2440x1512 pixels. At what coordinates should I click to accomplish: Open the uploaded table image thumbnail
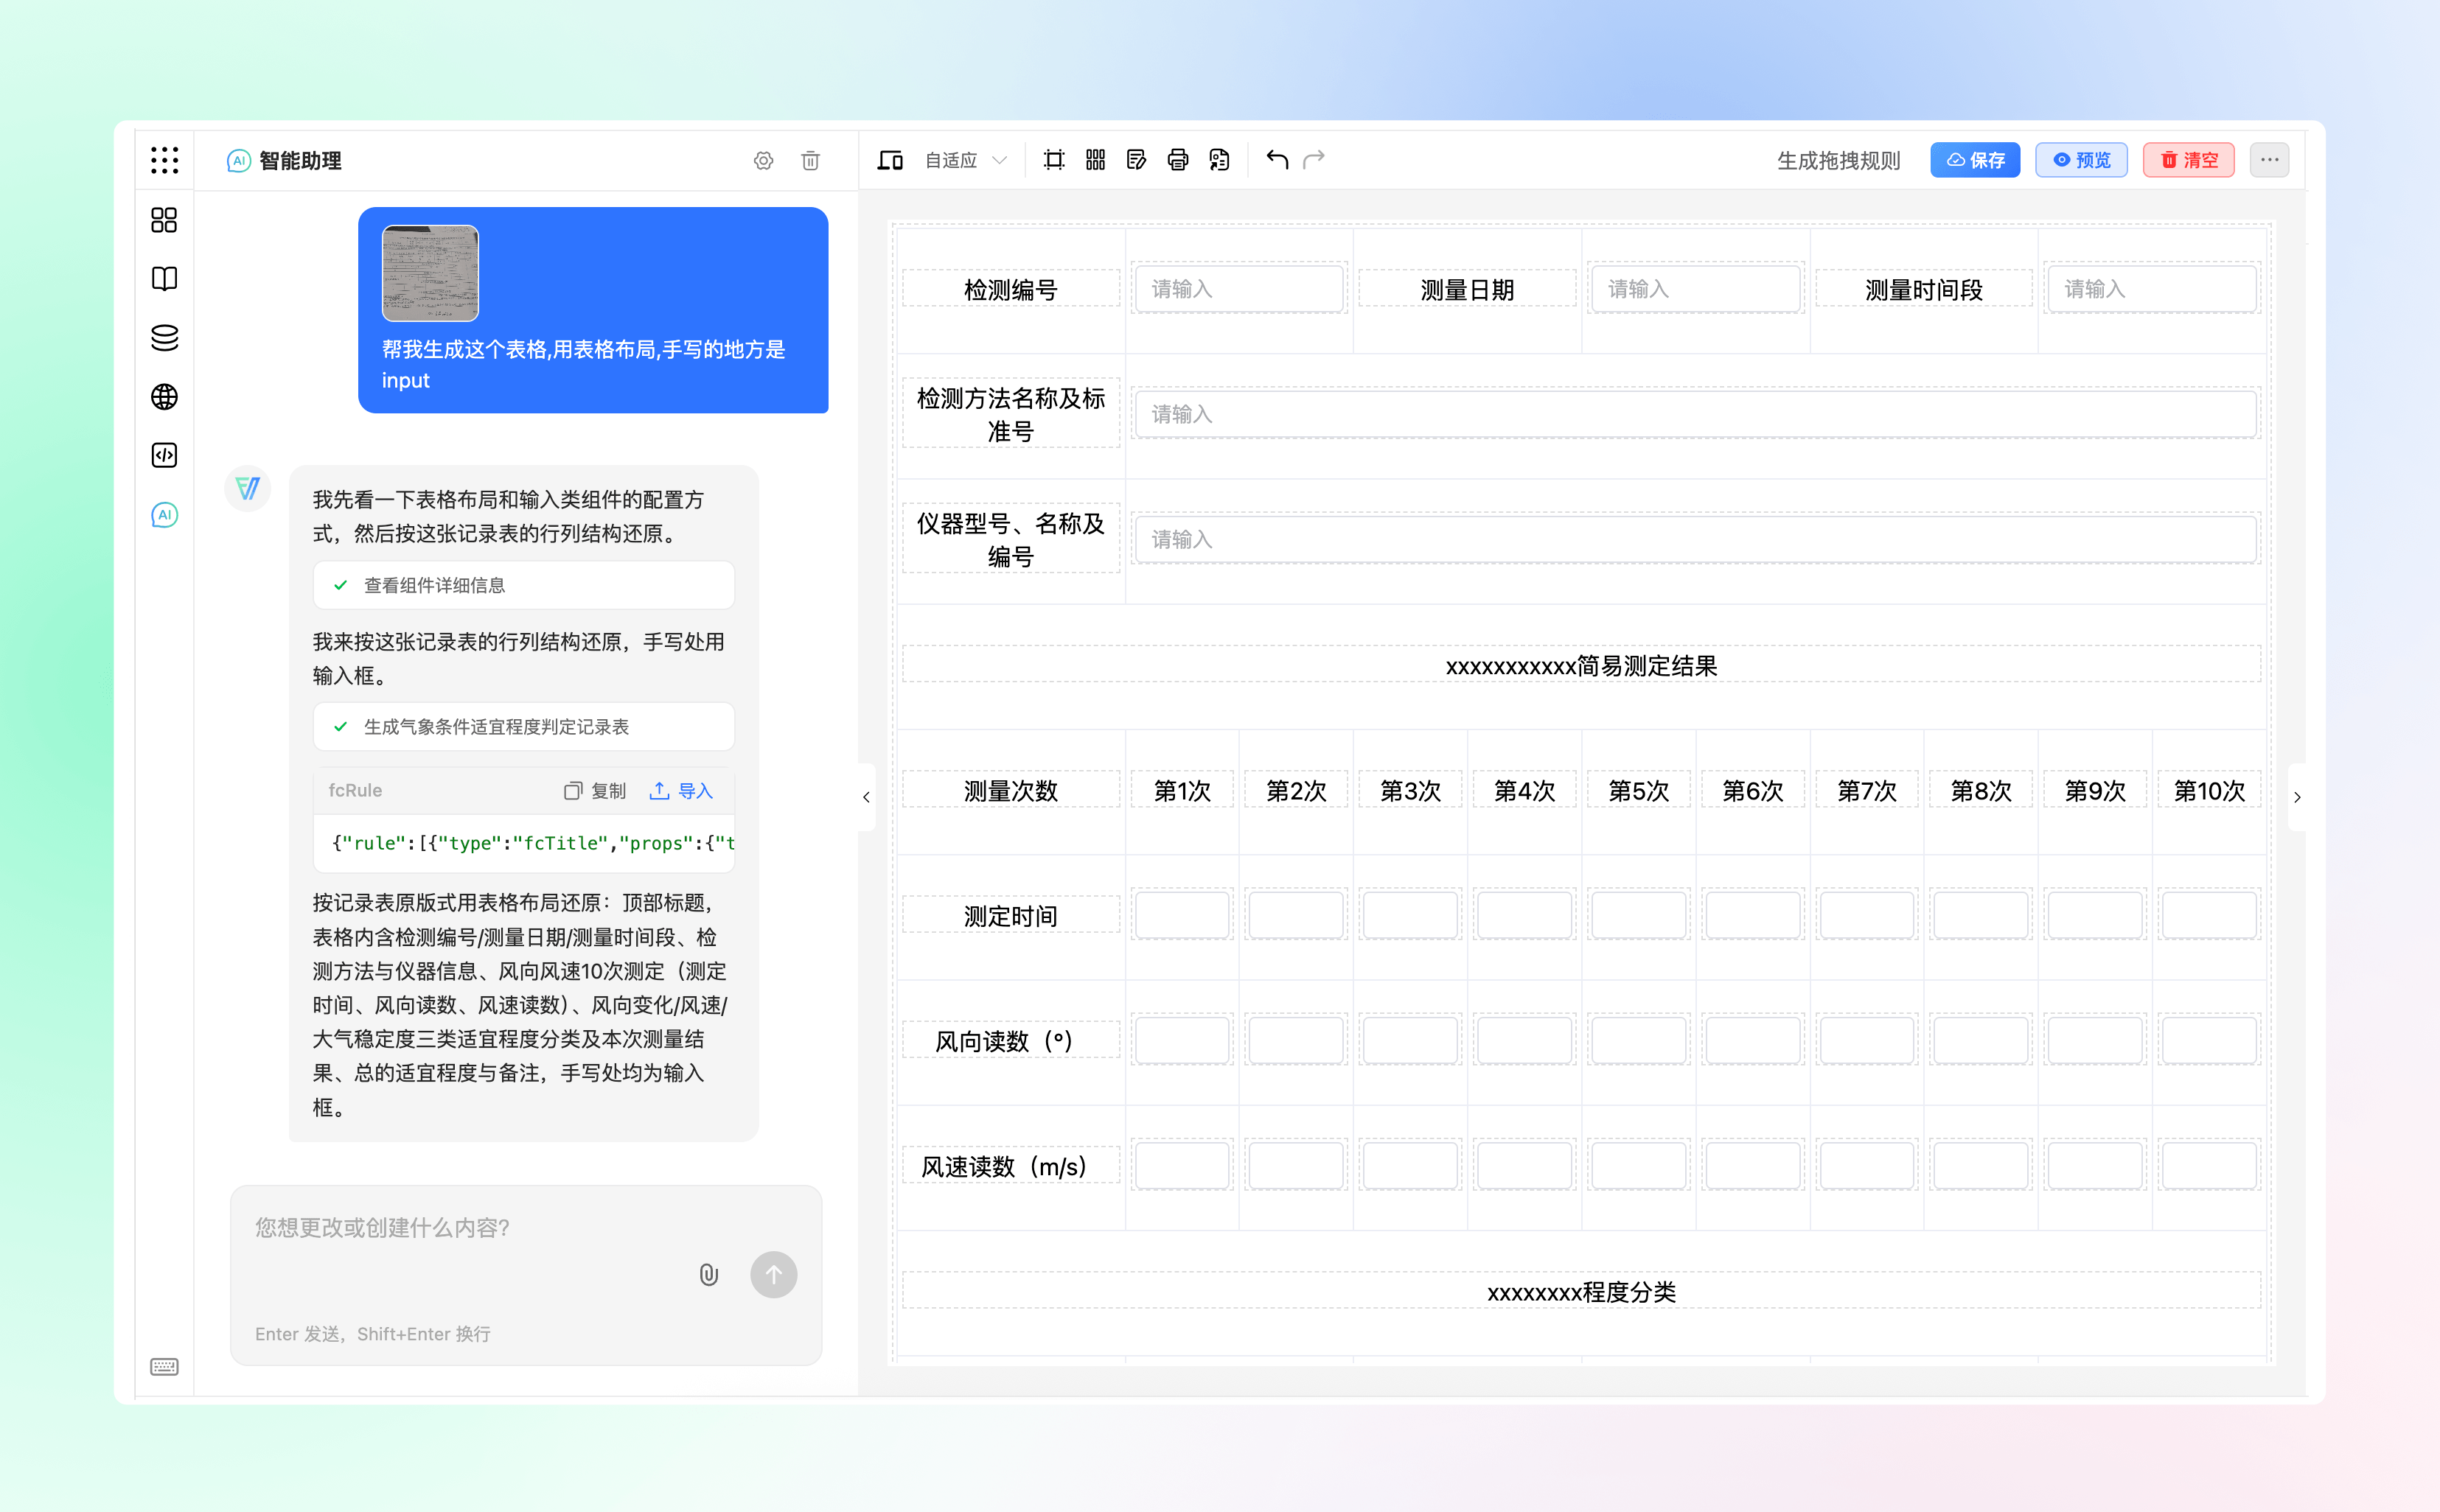click(x=431, y=274)
